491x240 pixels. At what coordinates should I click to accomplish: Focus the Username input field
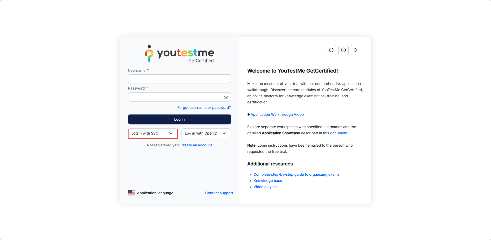(x=179, y=79)
